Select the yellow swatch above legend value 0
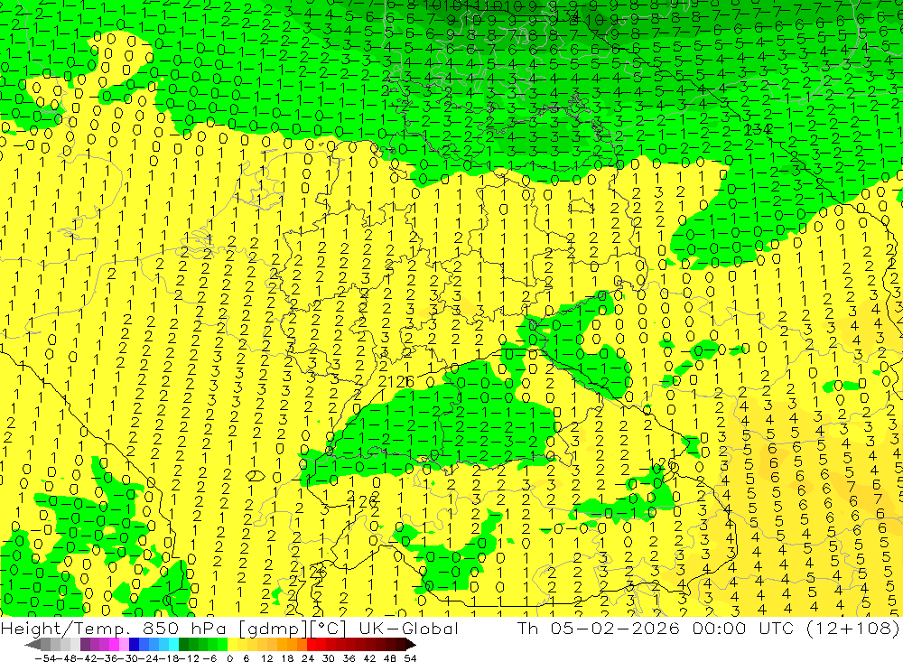This screenshot has width=903, height=662. pos(232,645)
